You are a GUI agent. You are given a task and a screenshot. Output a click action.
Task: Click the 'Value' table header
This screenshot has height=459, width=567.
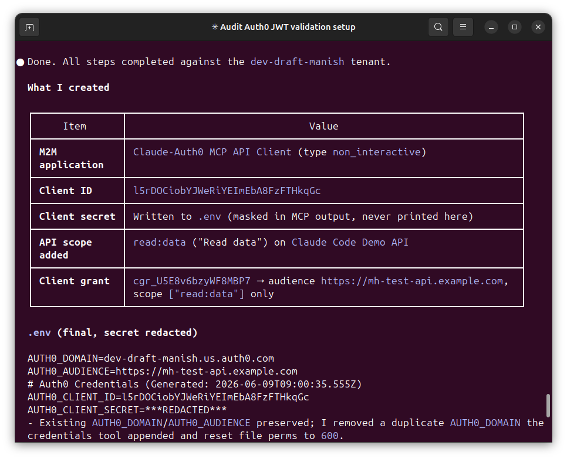pyautogui.click(x=323, y=126)
